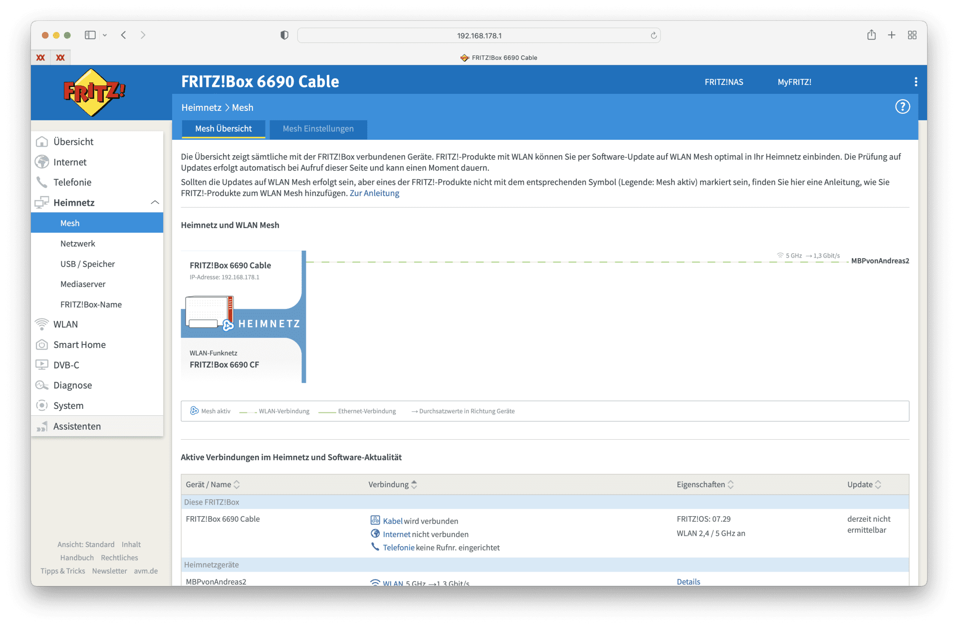Open the second pinned XX tab
This screenshot has width=958, height=627.
coord(60,57)
